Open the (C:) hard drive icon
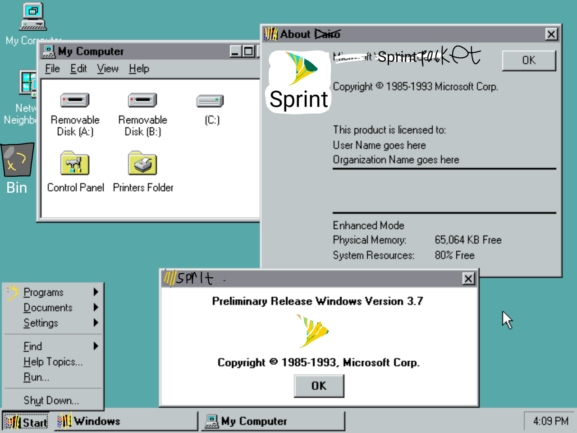Image resolution: width=577 pixels, height=433 pixels. click(x=210, y=101)
